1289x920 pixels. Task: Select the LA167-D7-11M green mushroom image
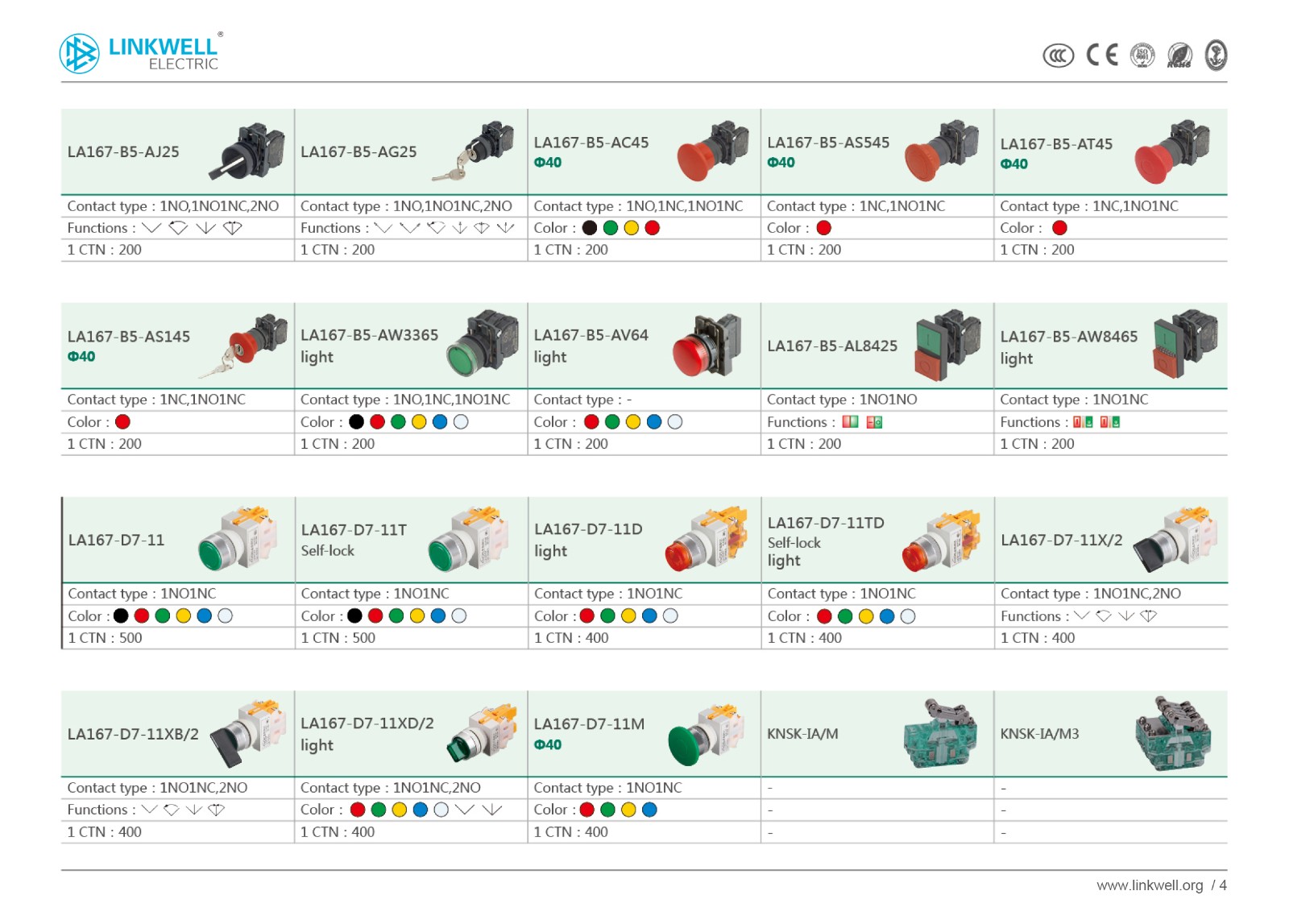[706, 733]
